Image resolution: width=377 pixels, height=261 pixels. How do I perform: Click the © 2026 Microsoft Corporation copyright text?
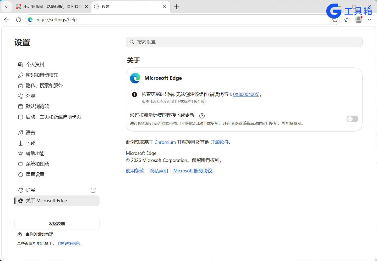[174, 160]
